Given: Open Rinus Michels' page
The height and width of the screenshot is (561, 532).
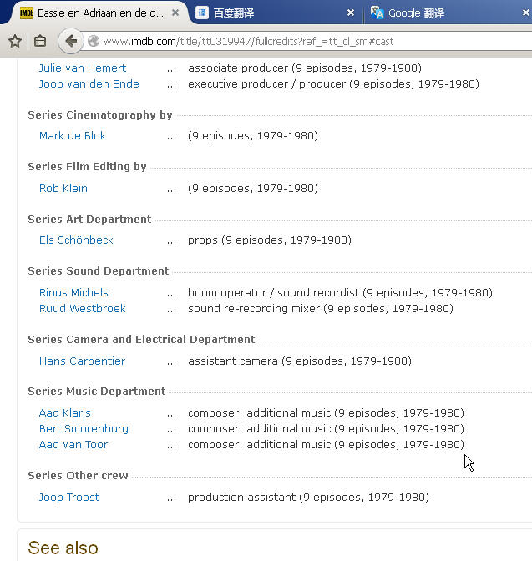Looking at the screenshot, I should tap(73, 293).
